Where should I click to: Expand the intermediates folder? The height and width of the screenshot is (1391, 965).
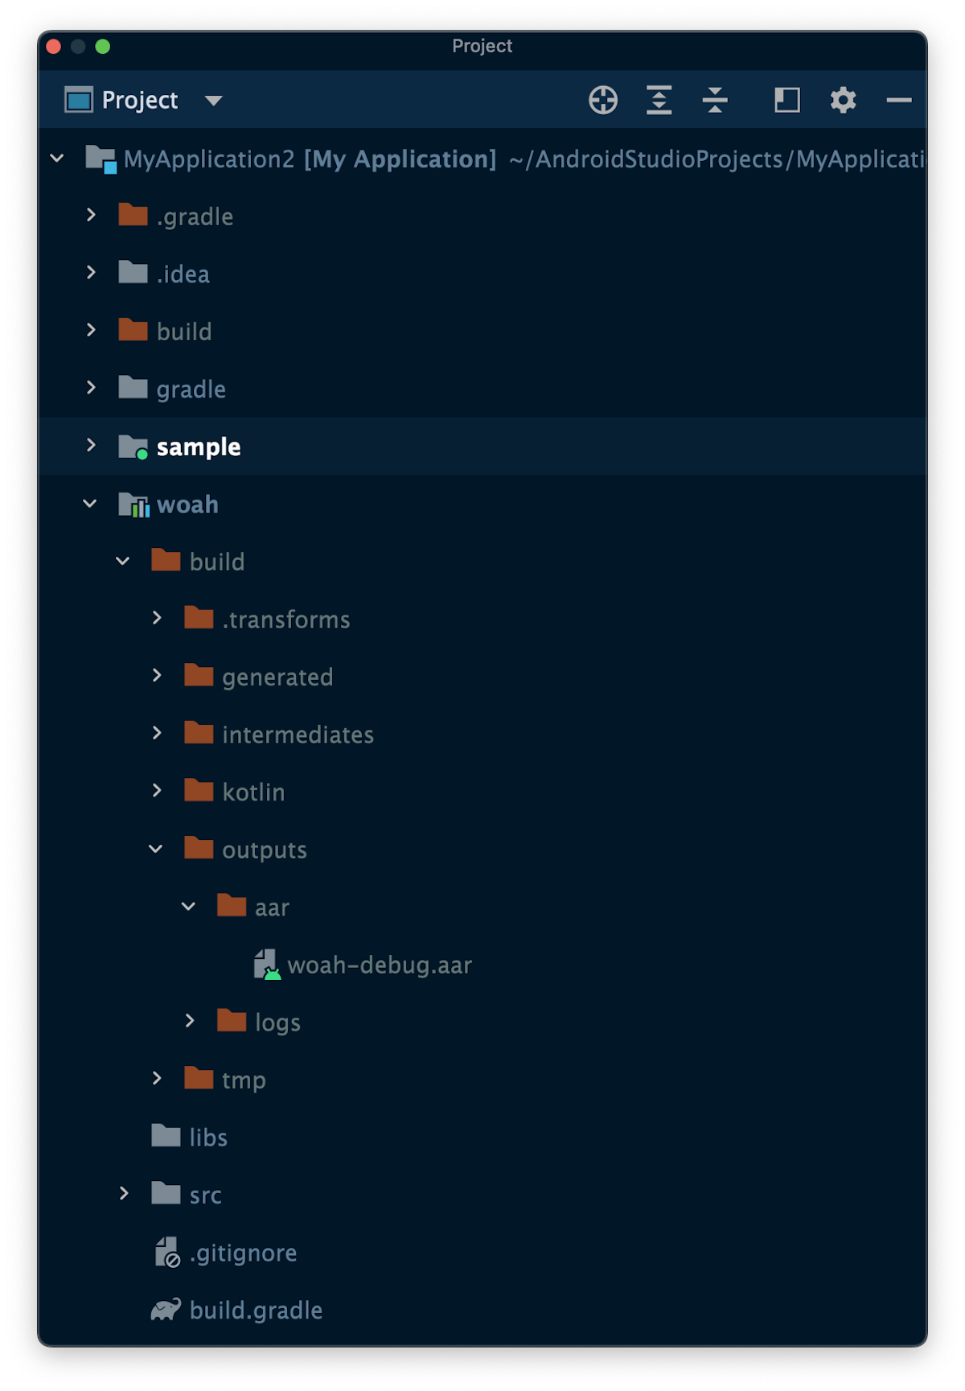(x=158, y=733)
